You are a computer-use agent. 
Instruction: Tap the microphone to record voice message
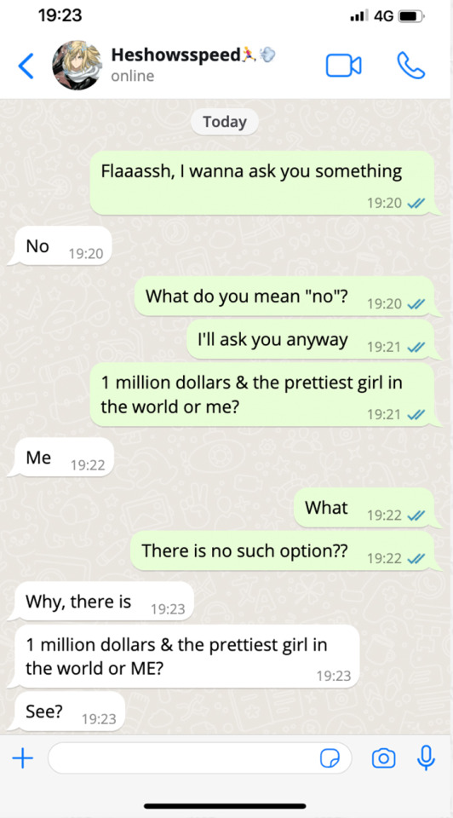(427, 758)
